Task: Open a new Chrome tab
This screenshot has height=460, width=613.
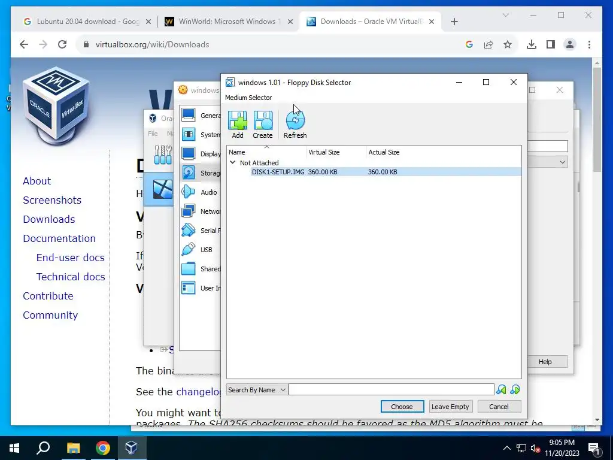Action: click(x=454, y=22)
